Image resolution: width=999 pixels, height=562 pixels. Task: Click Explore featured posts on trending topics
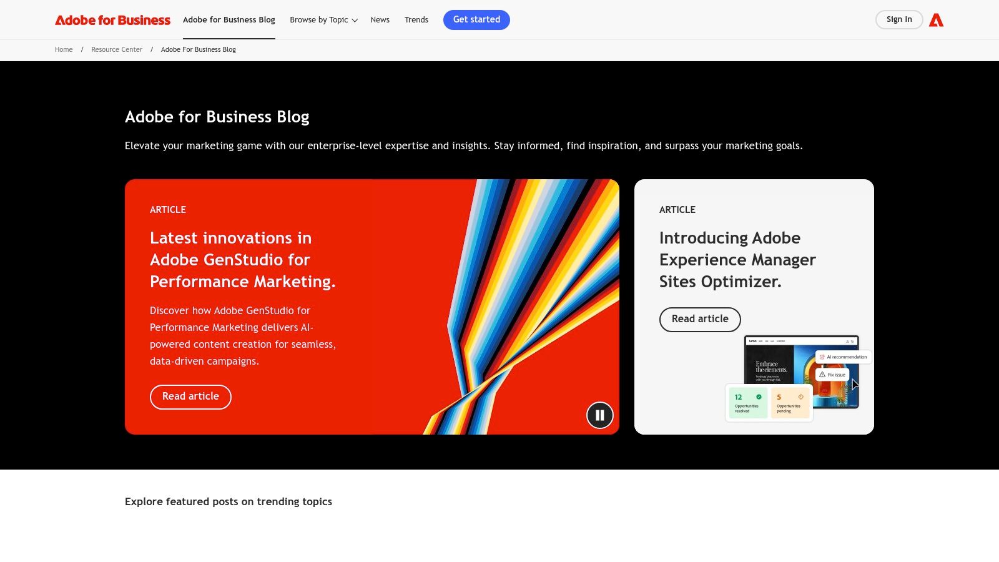click(229, 502)
